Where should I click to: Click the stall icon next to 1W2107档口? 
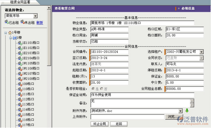(20, 74)
